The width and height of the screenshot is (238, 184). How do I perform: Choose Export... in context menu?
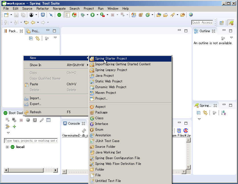pyautogui.click(x=56, y=104)
